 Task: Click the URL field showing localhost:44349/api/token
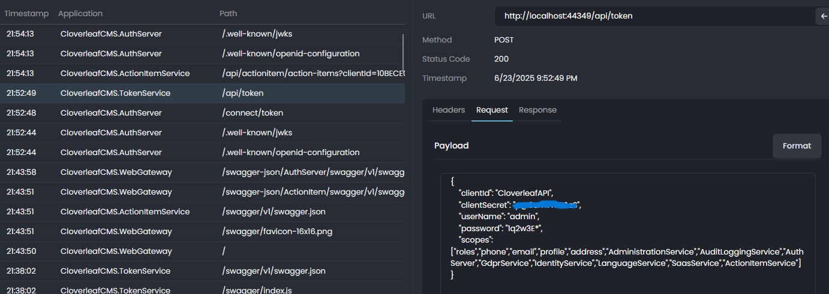click(x=654, y=16)
